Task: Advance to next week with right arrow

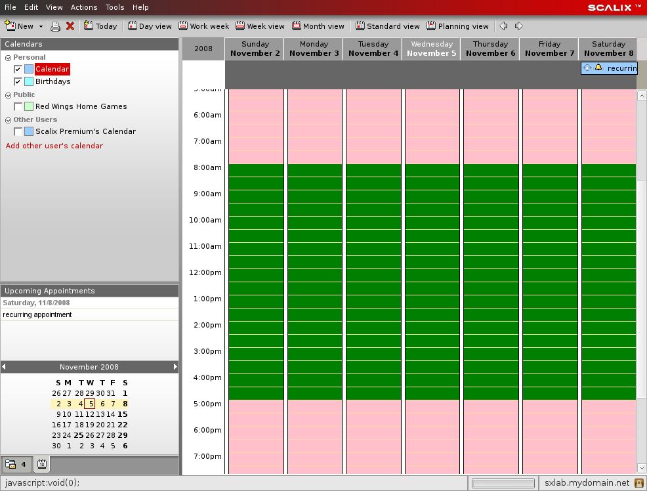Action: coord(518,26)
